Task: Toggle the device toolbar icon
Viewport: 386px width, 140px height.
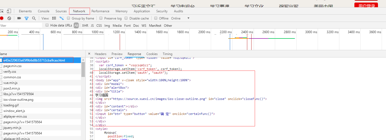Action: click(9, 11)
